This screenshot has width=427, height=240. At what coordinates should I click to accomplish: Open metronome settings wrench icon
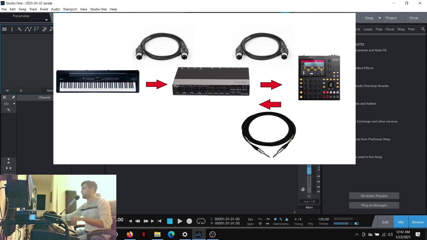point(281,219)
